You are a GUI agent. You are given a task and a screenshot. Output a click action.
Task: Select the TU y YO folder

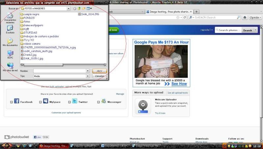tap(27, 40)
